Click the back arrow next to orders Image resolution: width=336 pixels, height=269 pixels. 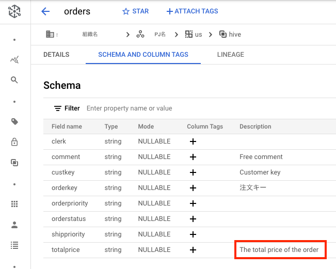pyautogui.click(x=45, y=11)
